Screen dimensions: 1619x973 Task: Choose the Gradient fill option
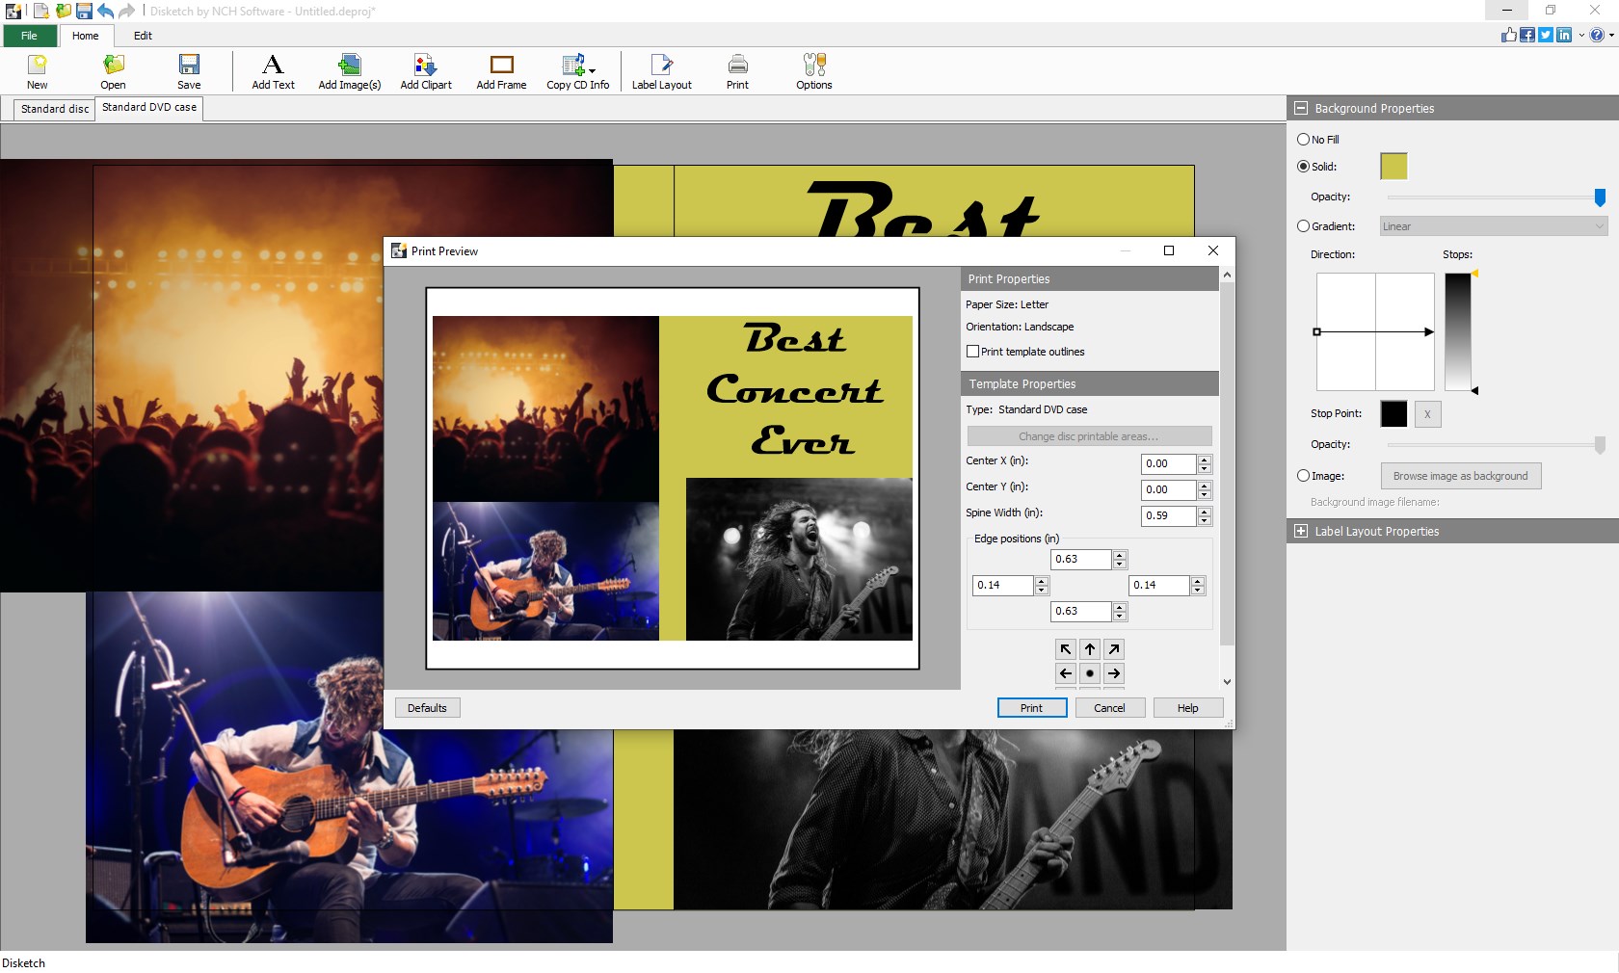click(1303, 225)
